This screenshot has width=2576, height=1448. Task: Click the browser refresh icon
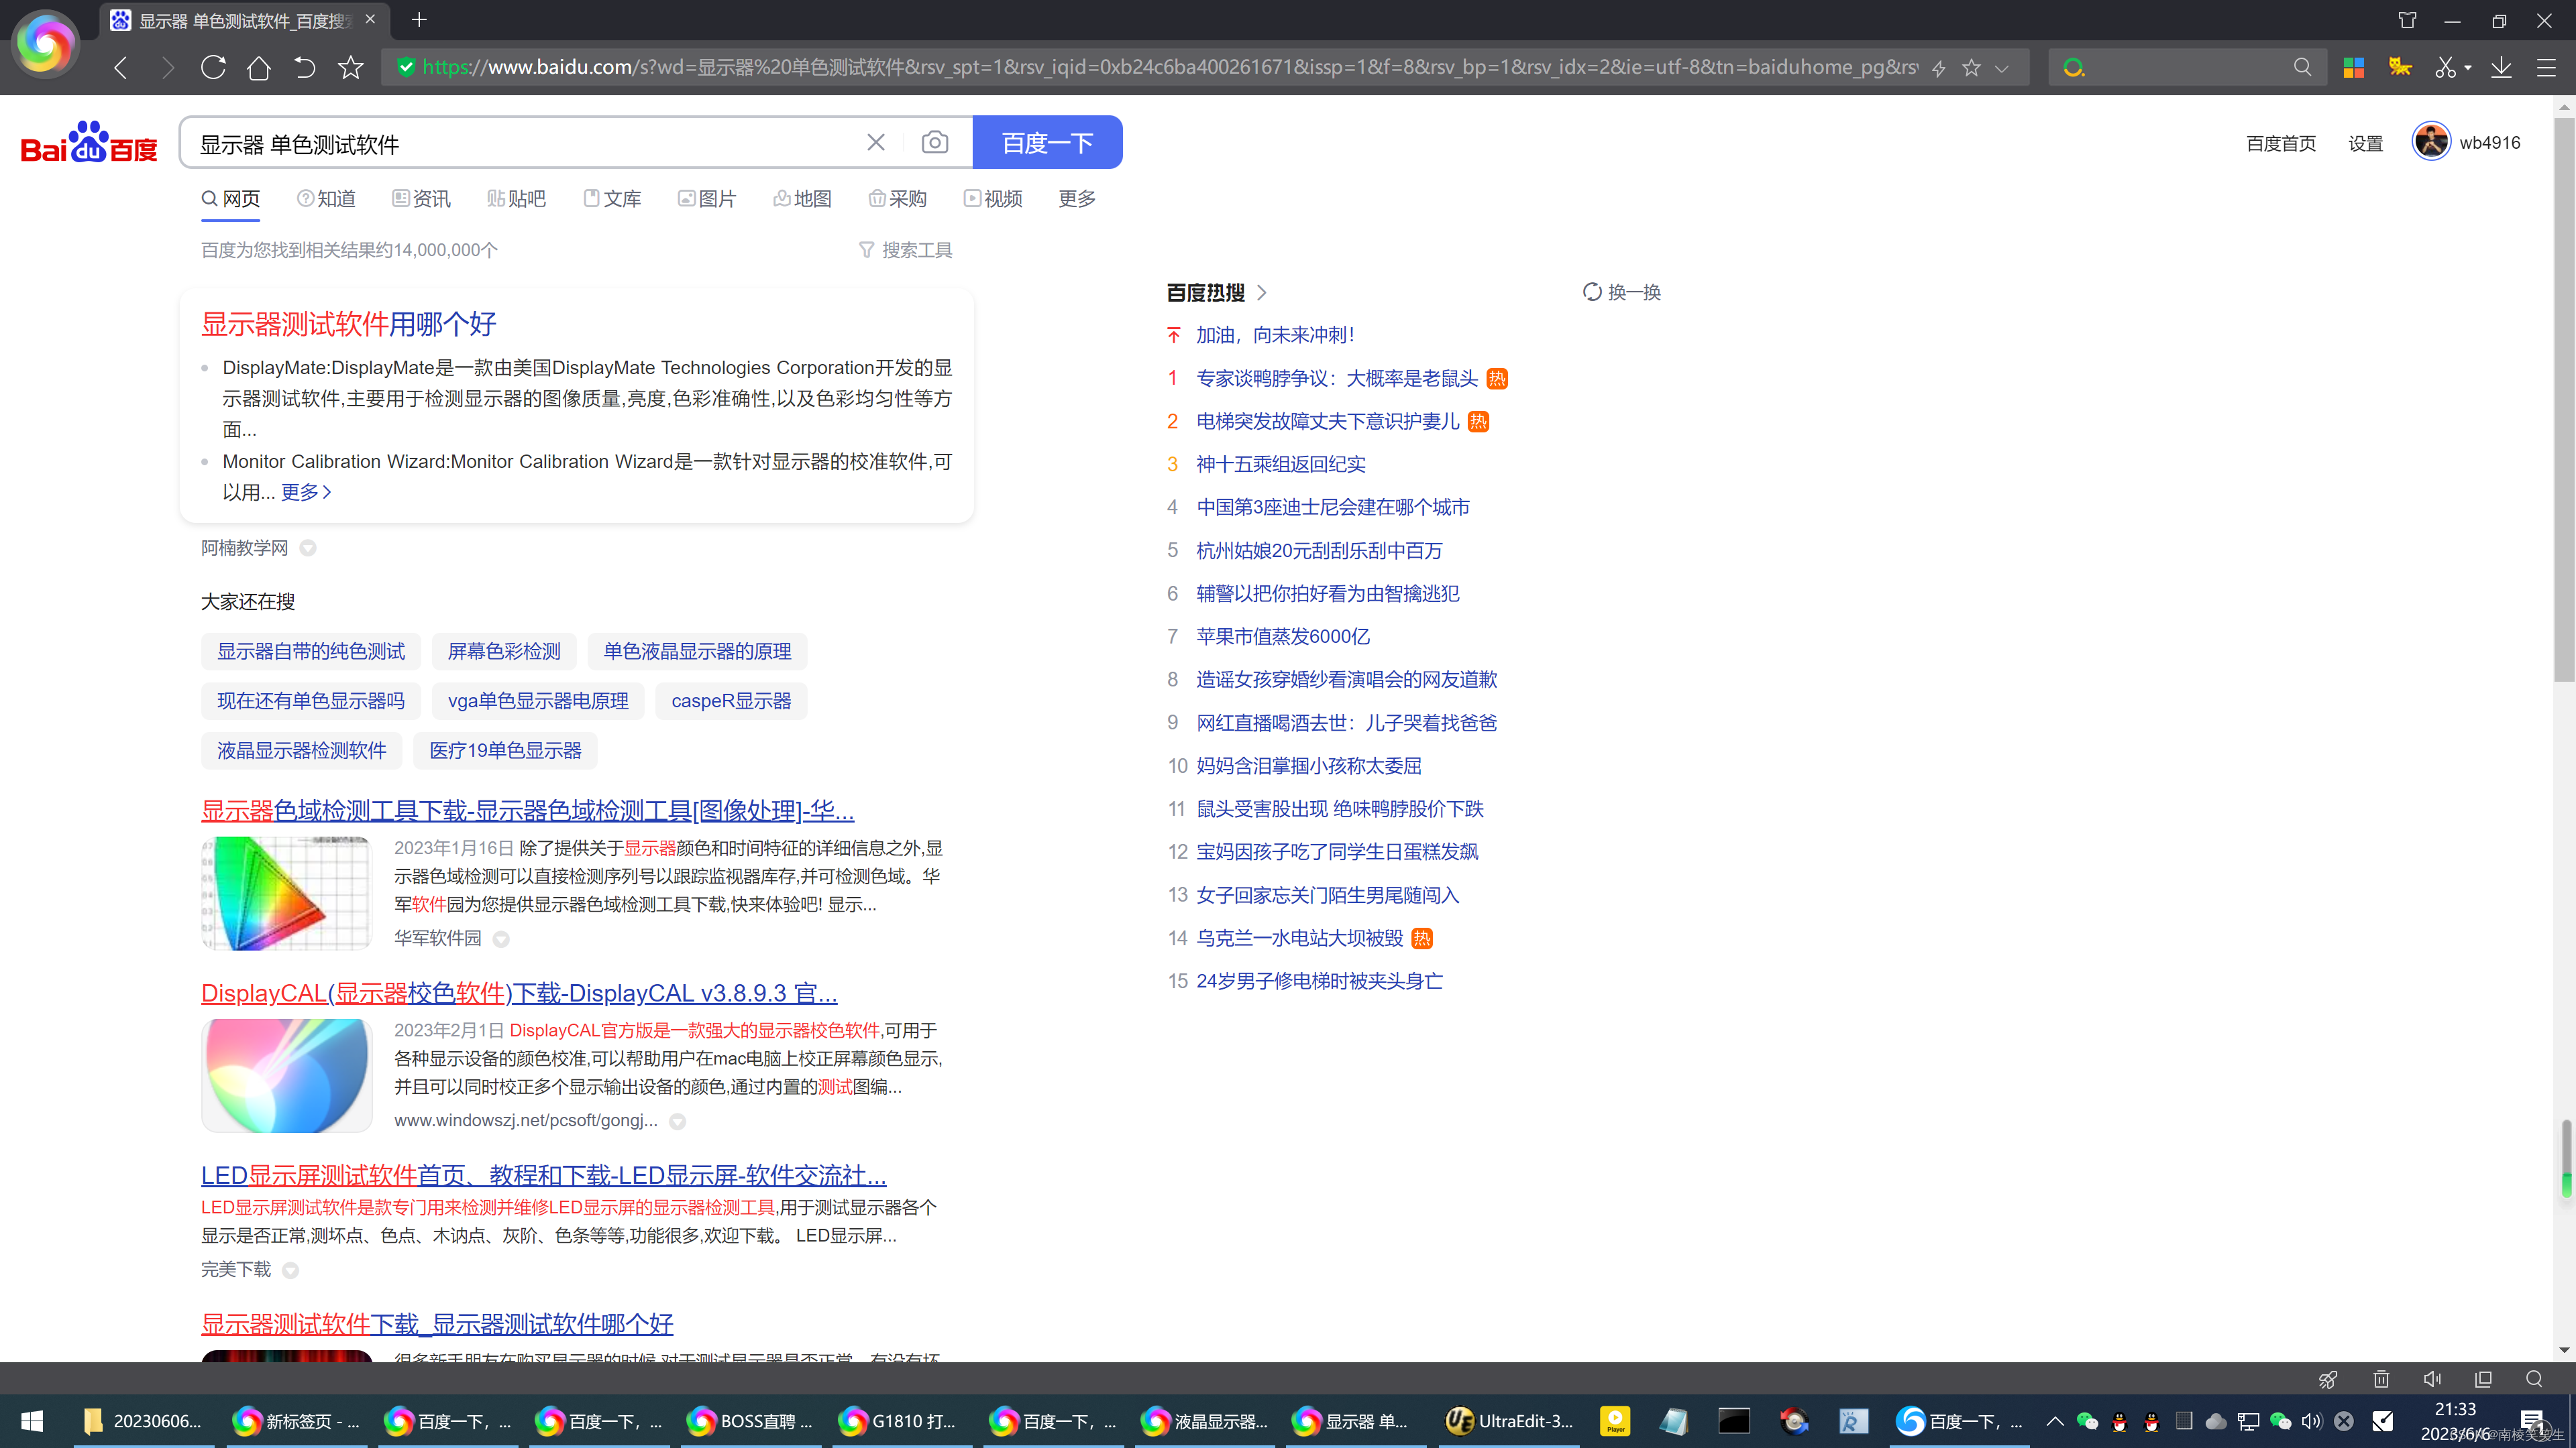coord(213,67)
